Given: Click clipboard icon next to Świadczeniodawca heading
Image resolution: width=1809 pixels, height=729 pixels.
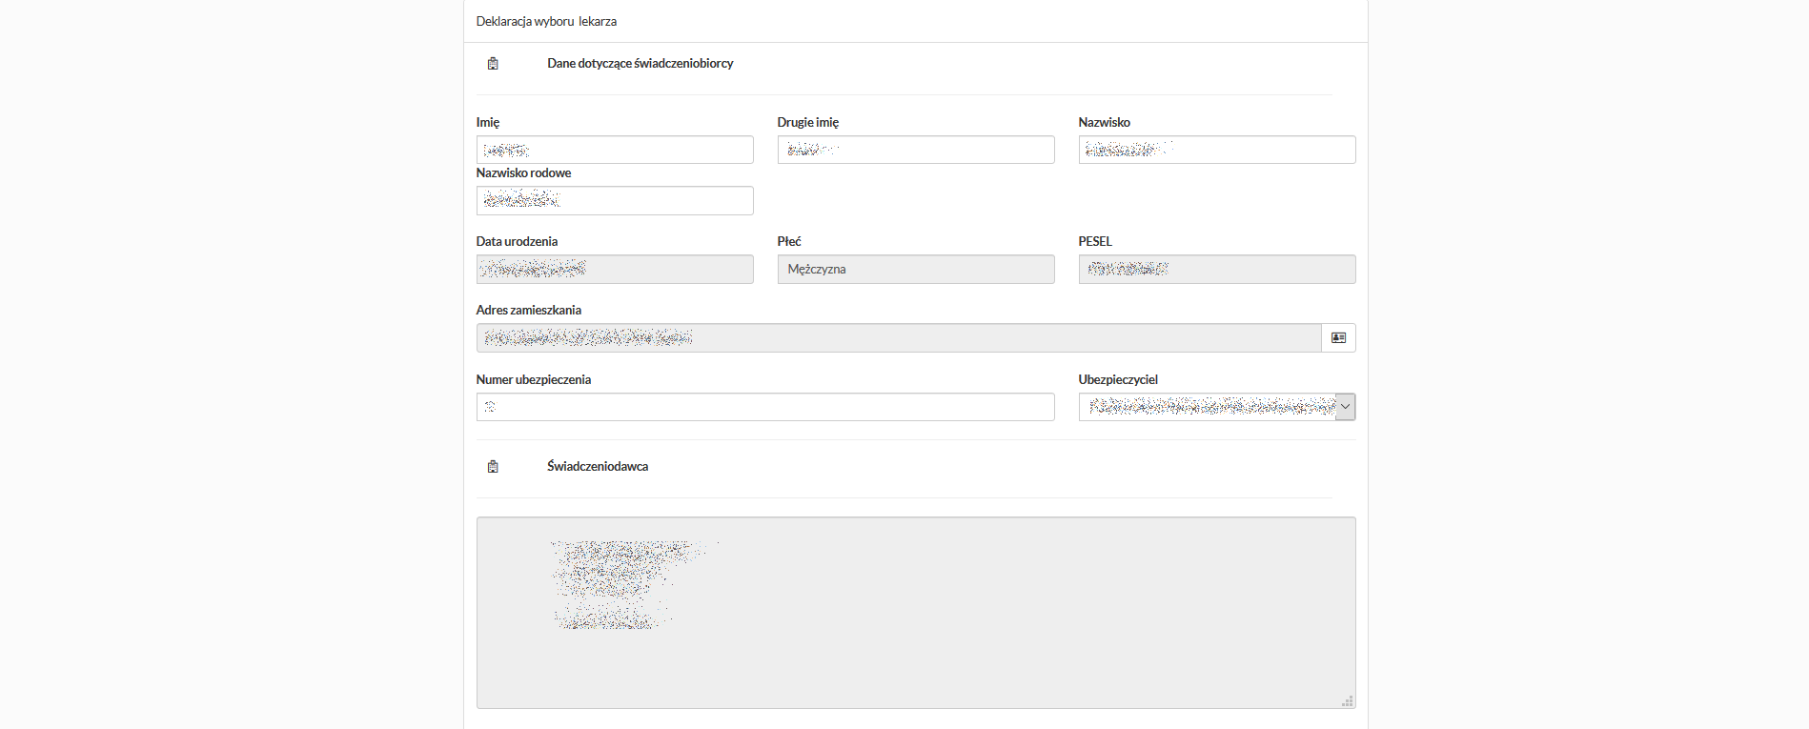Looking at the screenshot, I should 493,467.
